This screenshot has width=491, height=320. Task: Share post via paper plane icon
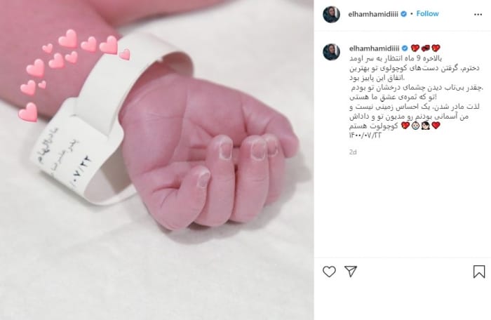(351, 271)
